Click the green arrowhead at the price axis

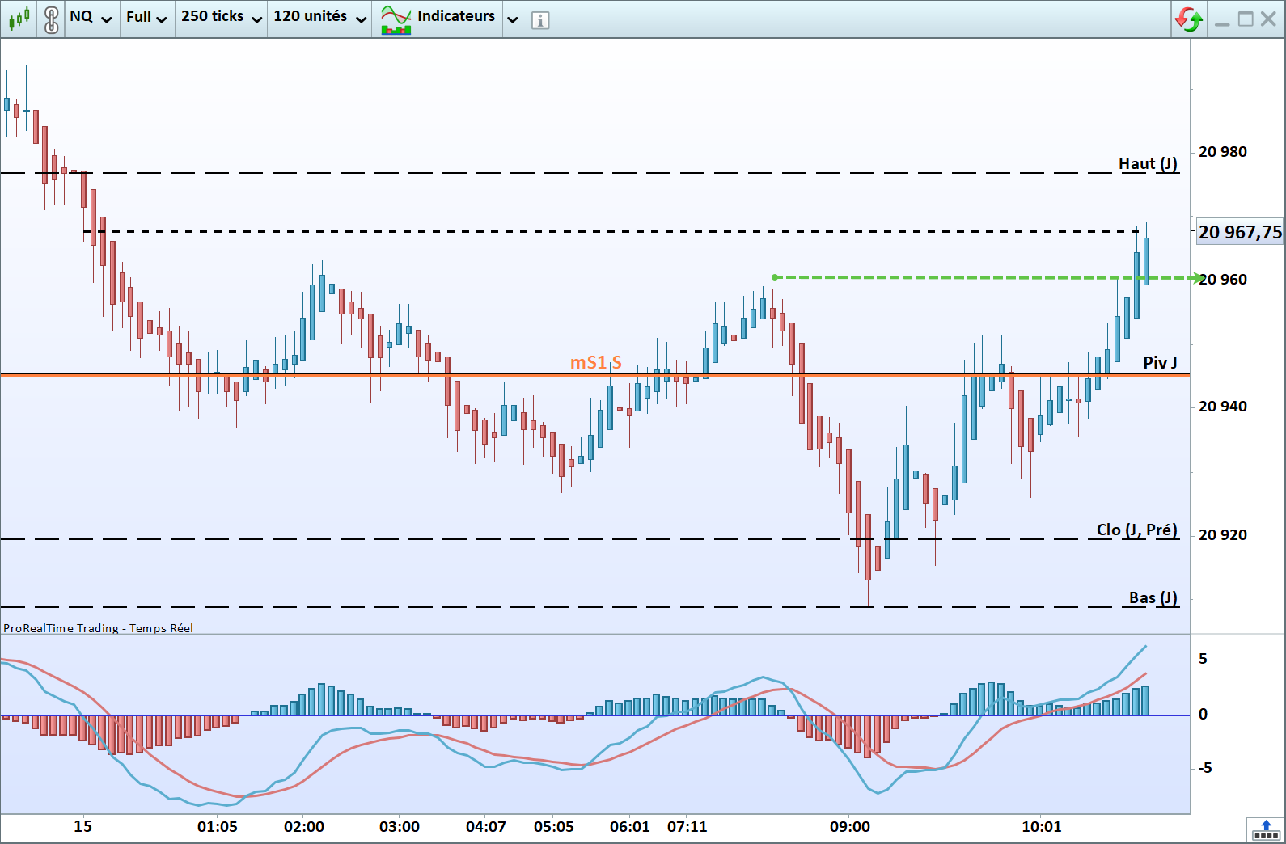[x=1199, y=278]
